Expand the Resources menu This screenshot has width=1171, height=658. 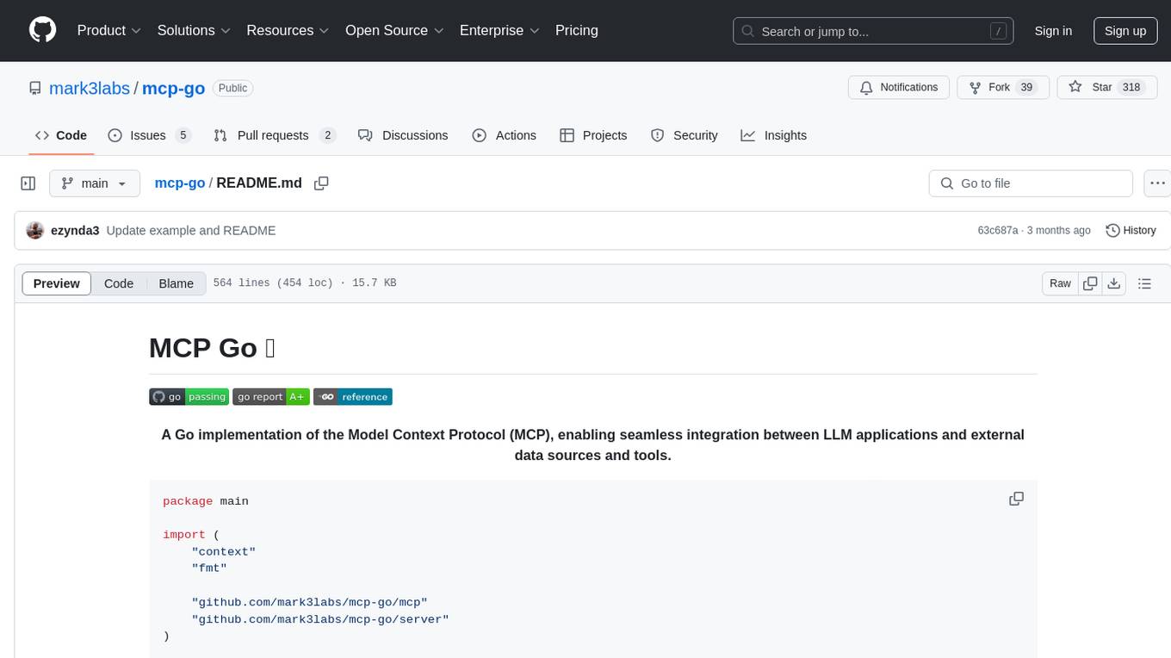288,30
